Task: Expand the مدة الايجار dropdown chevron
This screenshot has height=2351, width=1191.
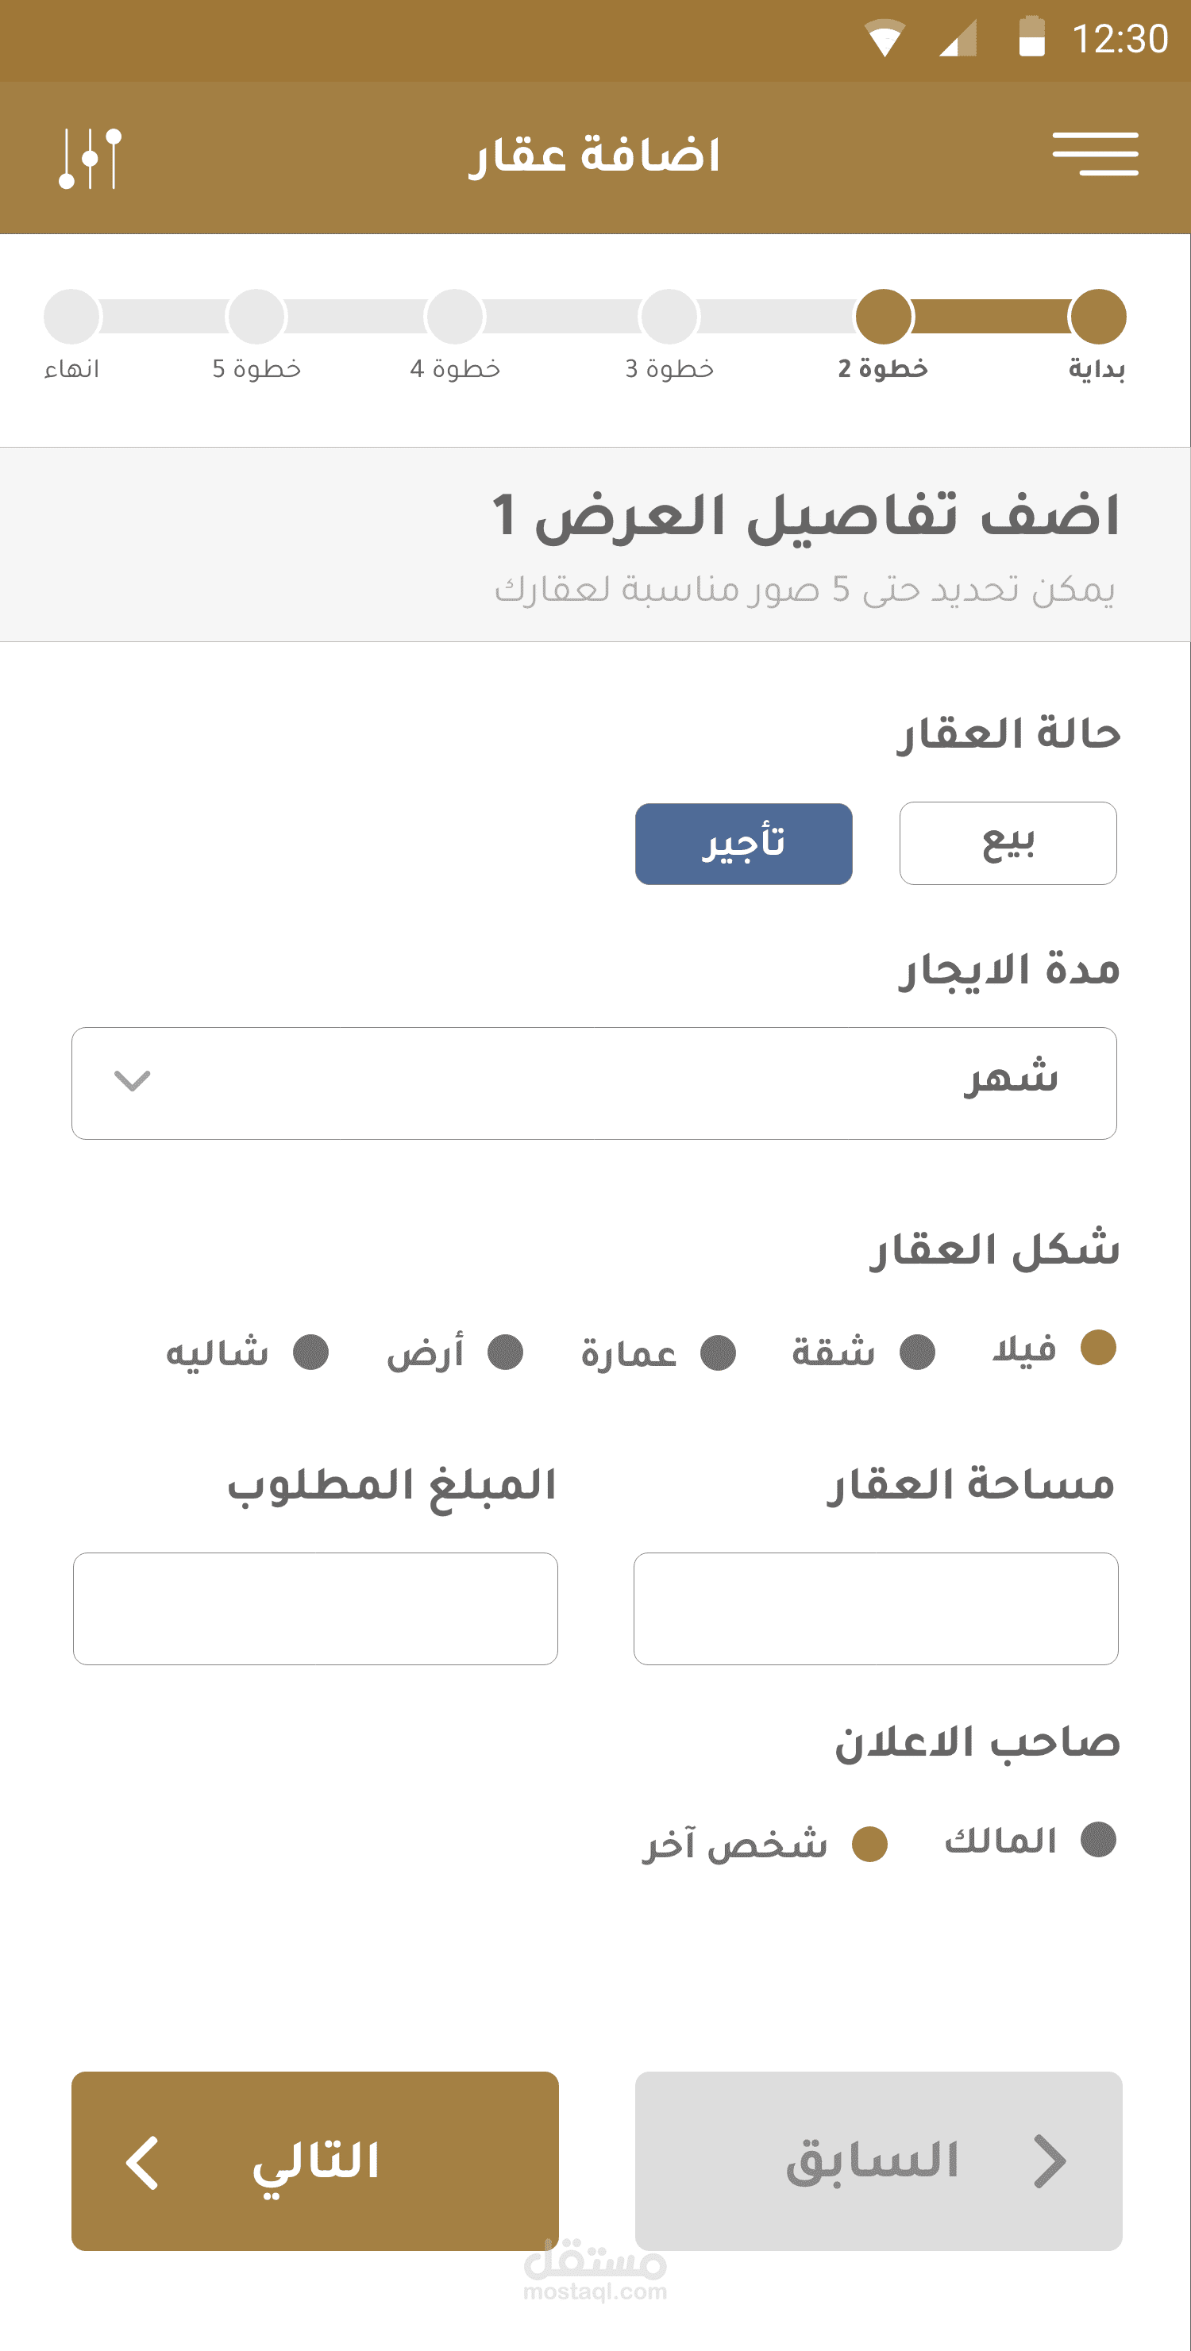Action: click(x=133, y=1082)
